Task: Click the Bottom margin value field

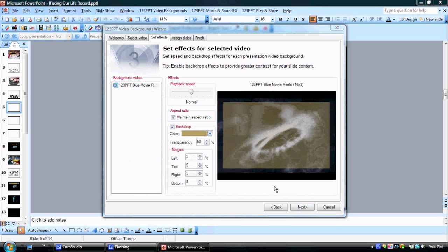Action: click(x=191, y=182)
